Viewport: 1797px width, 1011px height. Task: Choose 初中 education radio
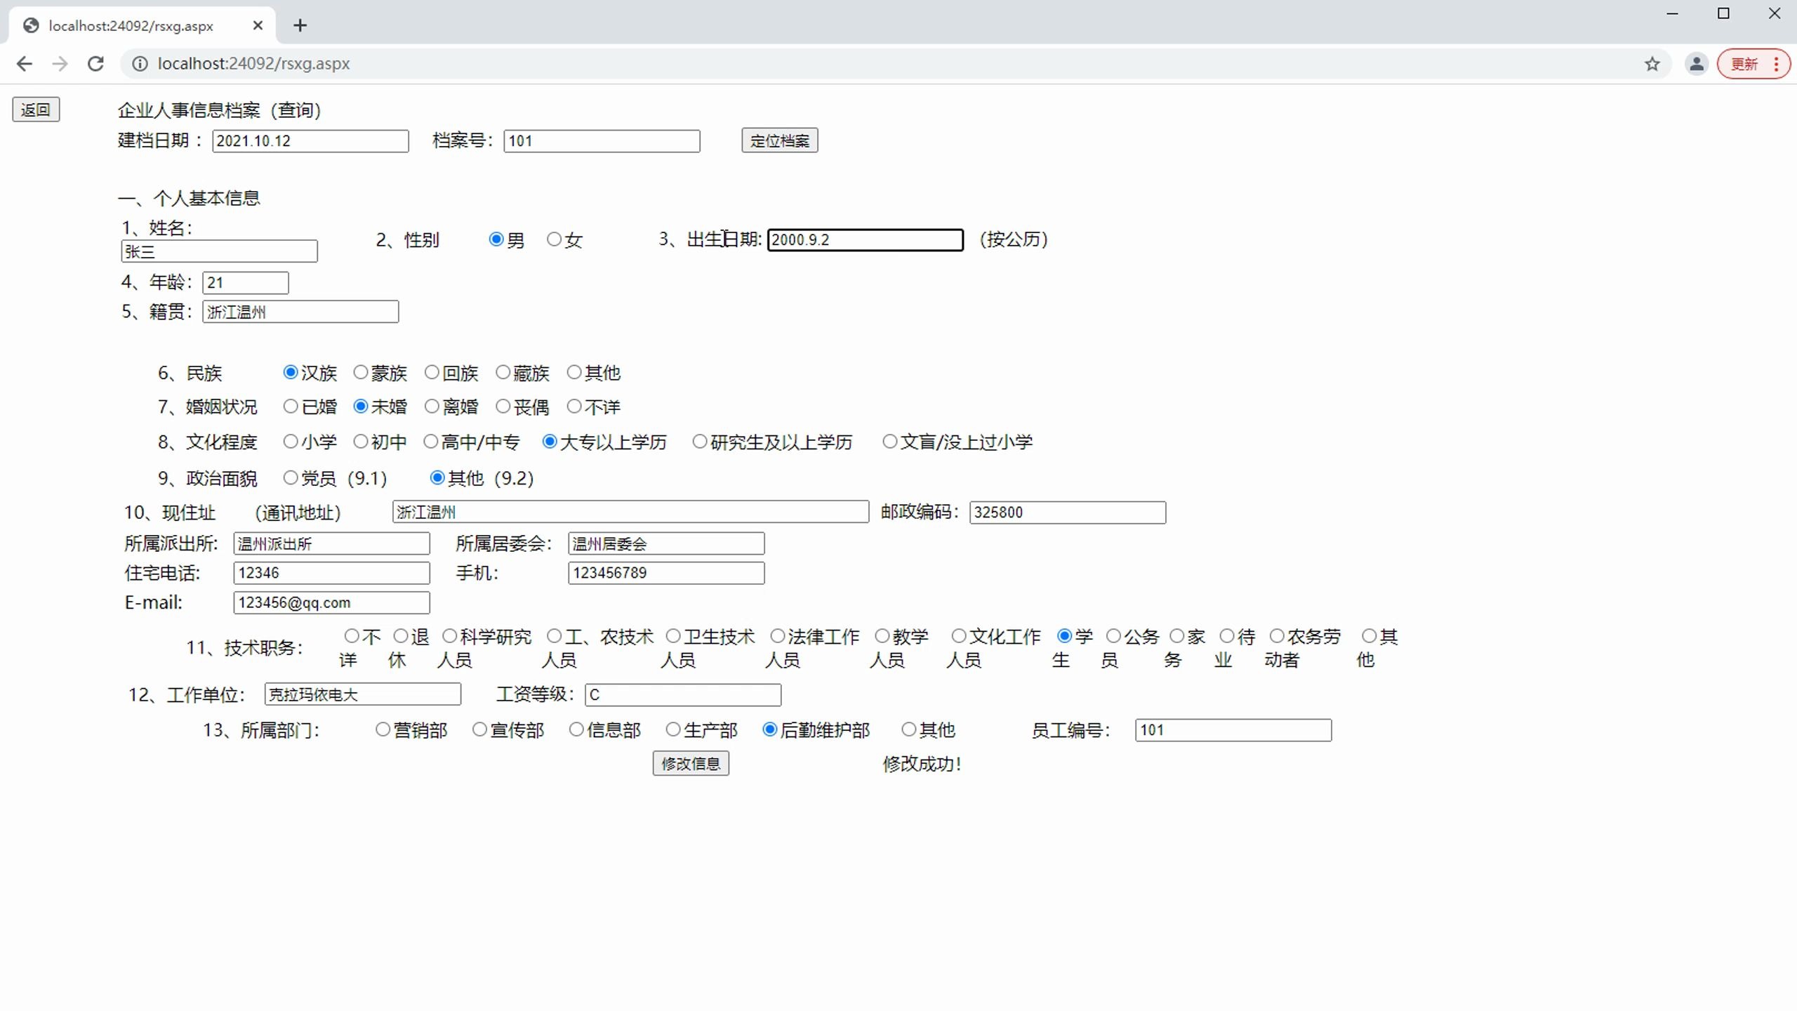(x=360, y=441)
